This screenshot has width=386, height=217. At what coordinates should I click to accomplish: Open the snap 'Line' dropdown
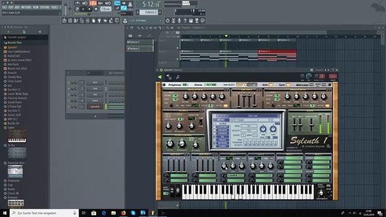tap(127, 13)
